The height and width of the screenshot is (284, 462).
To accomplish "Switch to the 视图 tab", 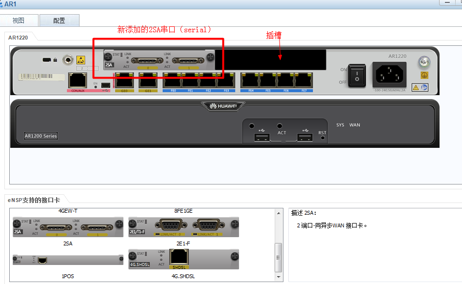I will coord(19,20).
